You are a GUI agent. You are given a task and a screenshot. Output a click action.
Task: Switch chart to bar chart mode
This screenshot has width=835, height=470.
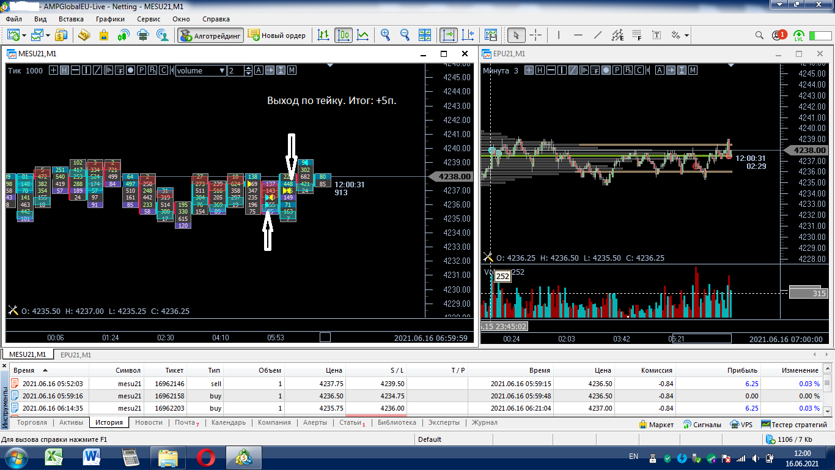[324, 35]
